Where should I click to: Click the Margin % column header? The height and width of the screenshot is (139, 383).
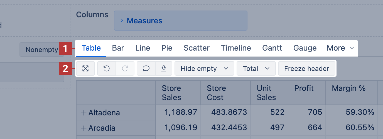(x=348, y=88)
